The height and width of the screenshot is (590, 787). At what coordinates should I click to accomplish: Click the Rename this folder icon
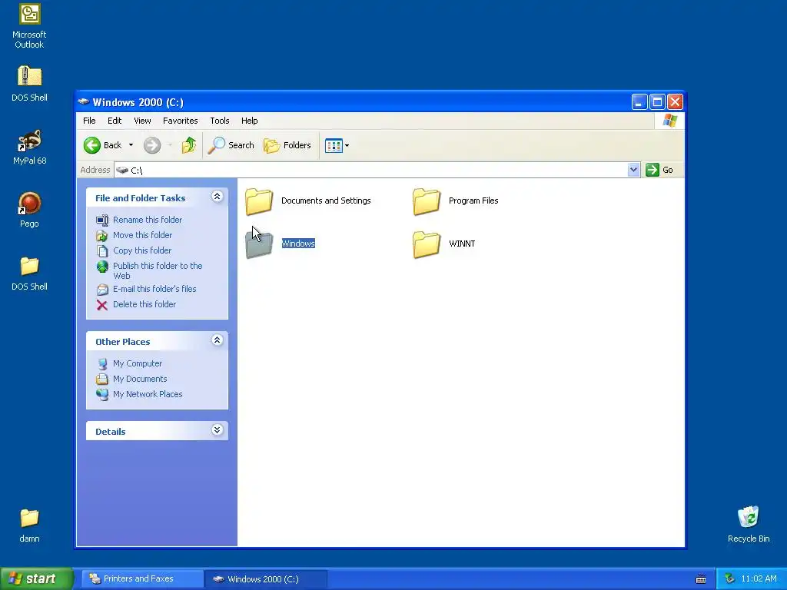click(102, 220)
